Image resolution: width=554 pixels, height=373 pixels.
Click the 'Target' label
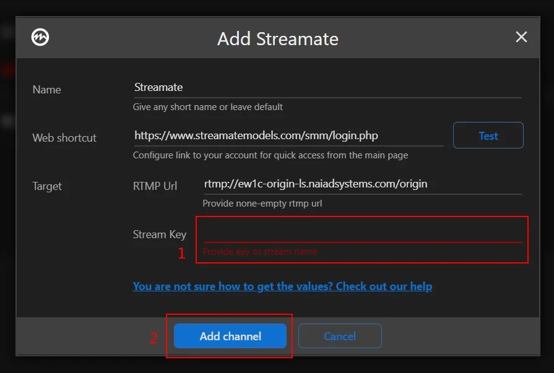click(47, 186)
